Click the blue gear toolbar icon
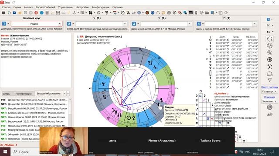The image size is (279, 156). click(139, 13)
